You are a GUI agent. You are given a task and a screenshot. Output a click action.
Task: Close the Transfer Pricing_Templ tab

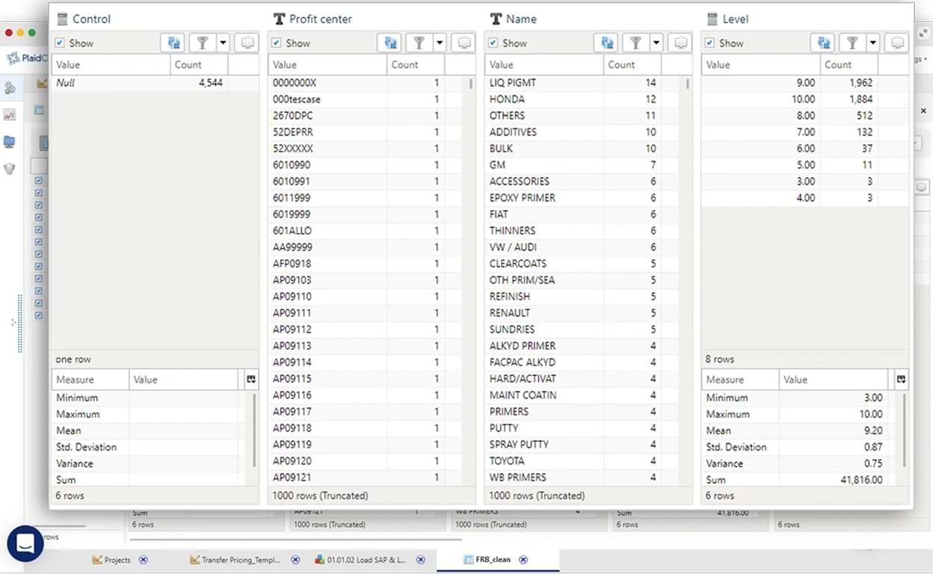pyautogui.click(x=295, y=560)
